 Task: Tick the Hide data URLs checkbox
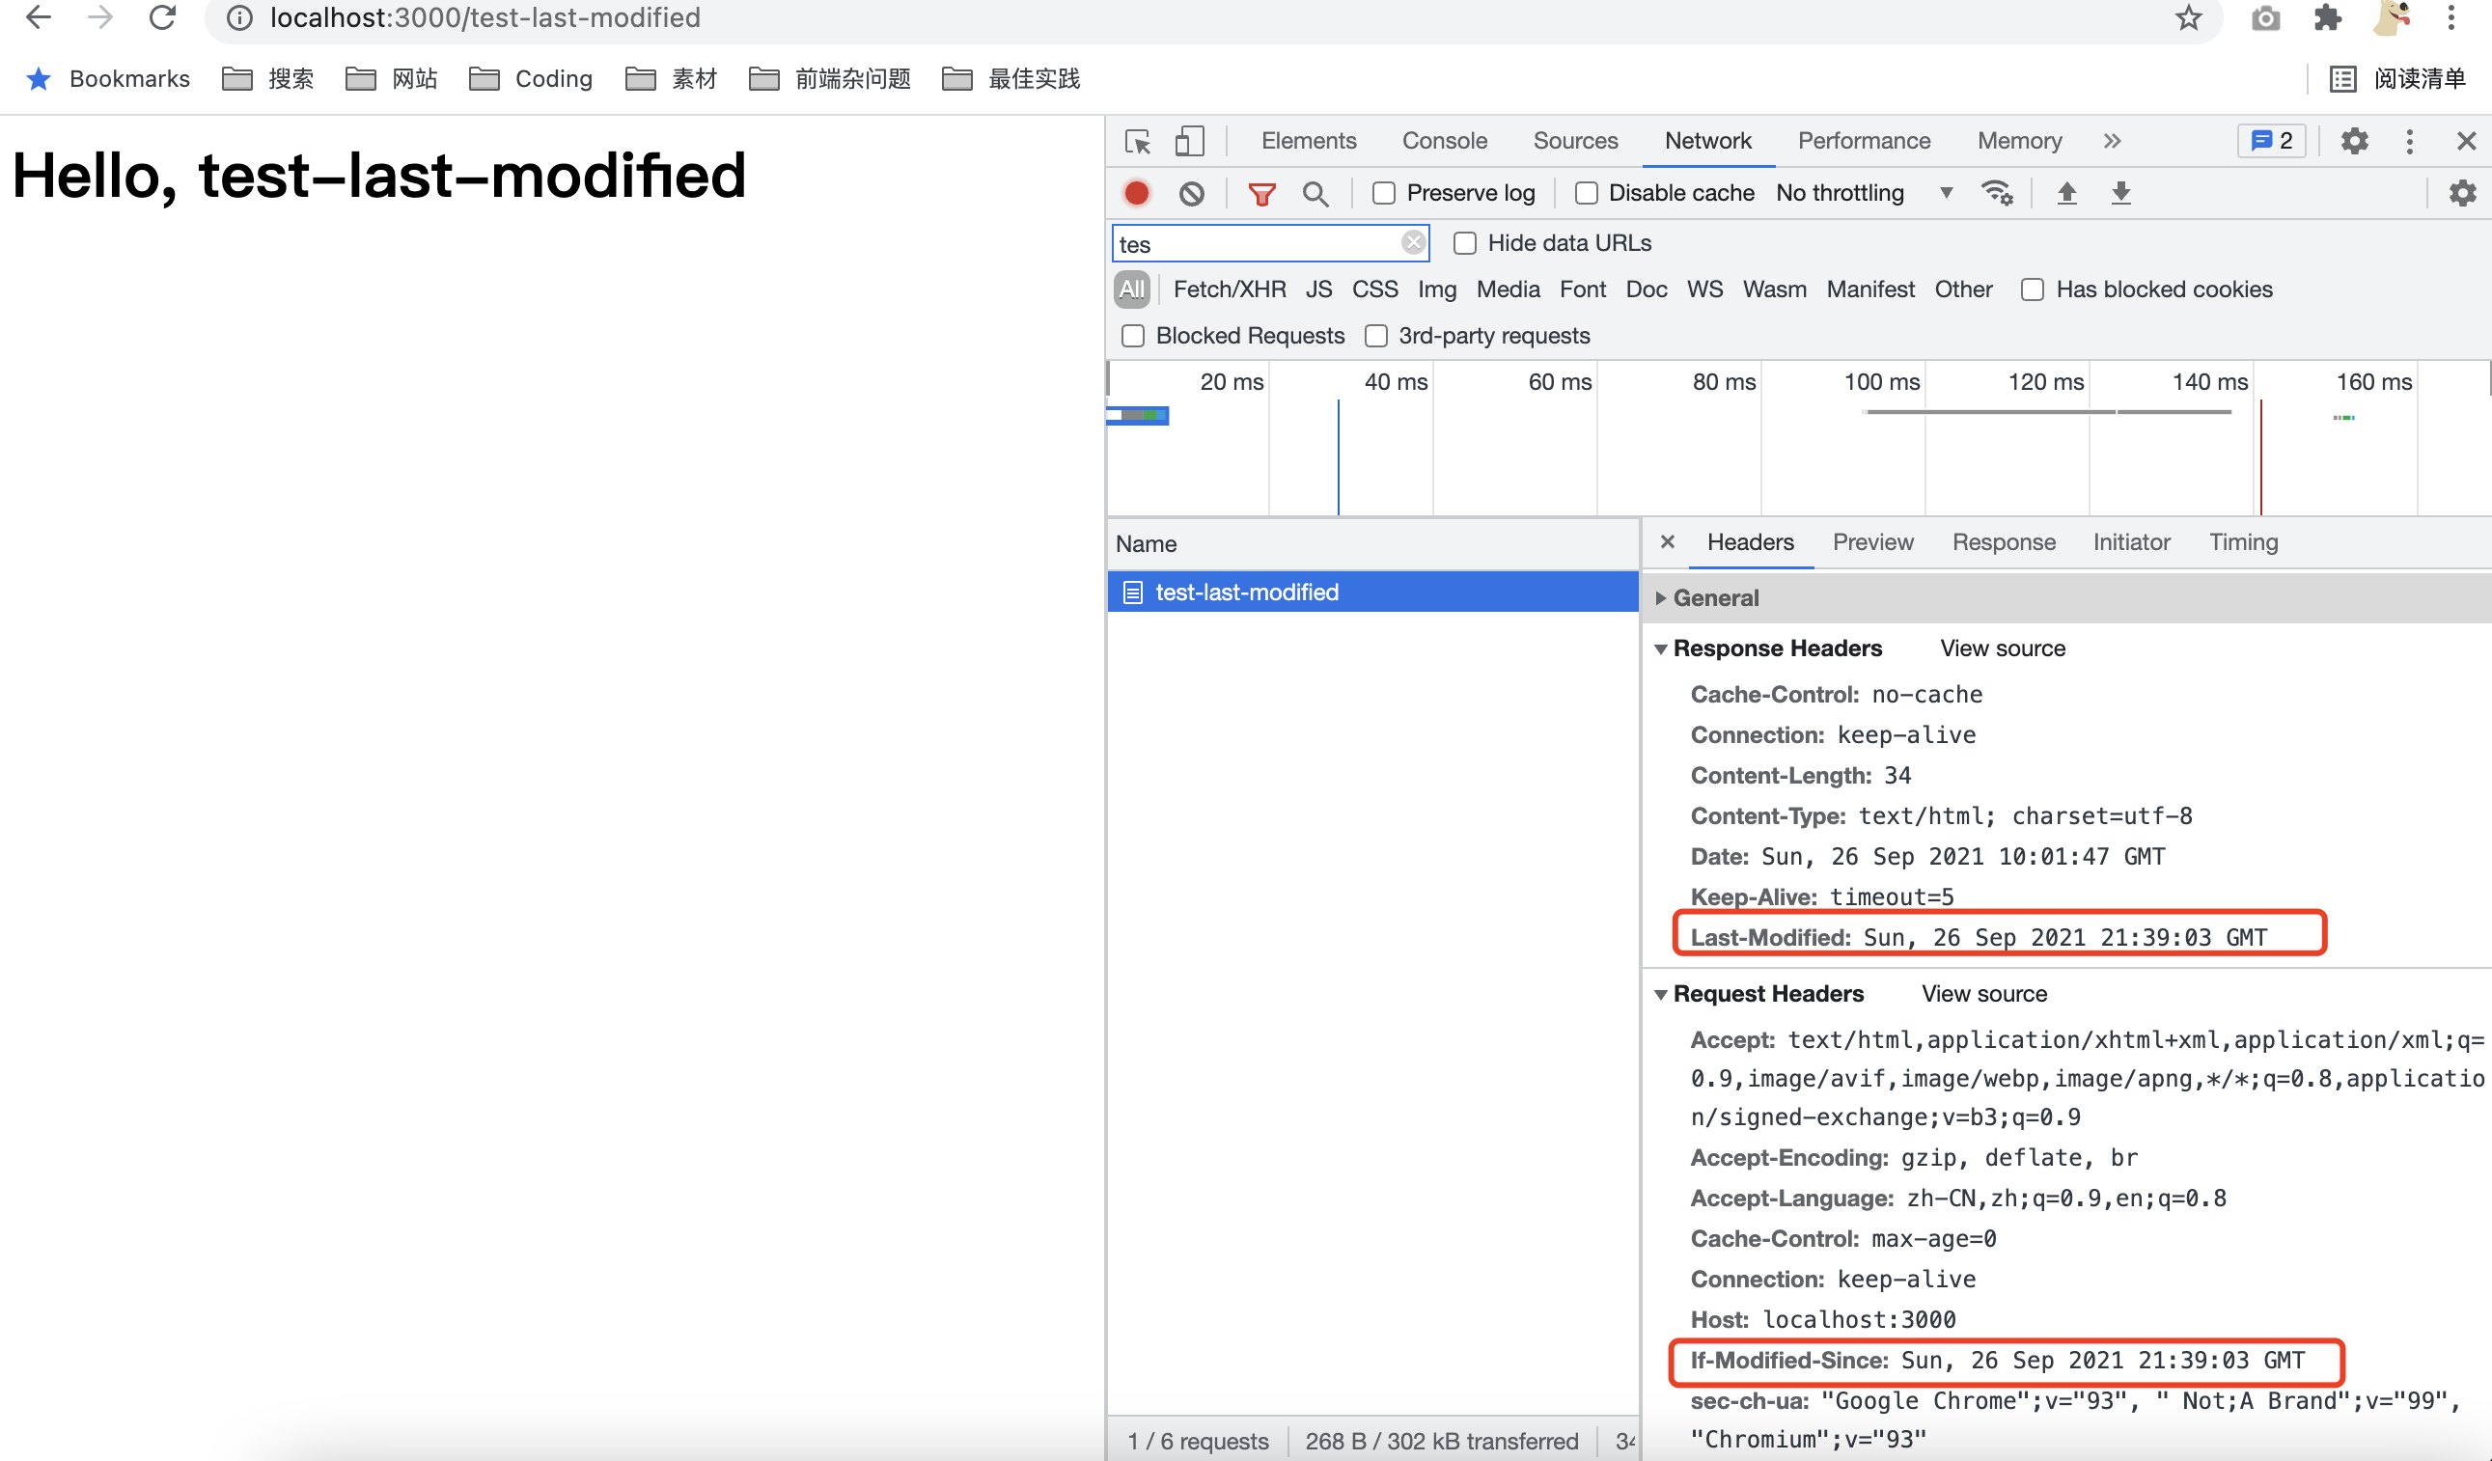(1464, 243)
